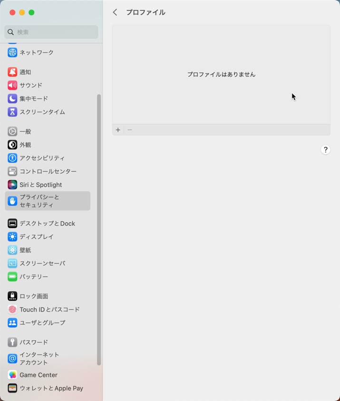Image resolution: width=340 pixels, height=401 pixels.
Task: Open the 壁紙 flower icon
Action: click(12, 250)
